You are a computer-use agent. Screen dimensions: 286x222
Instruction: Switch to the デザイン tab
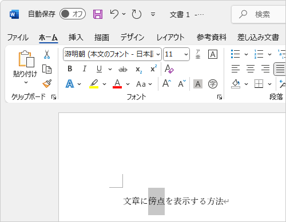(x=132, y=37)
